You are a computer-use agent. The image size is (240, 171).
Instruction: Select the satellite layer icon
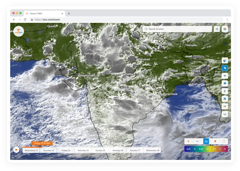tap(225, 68)
